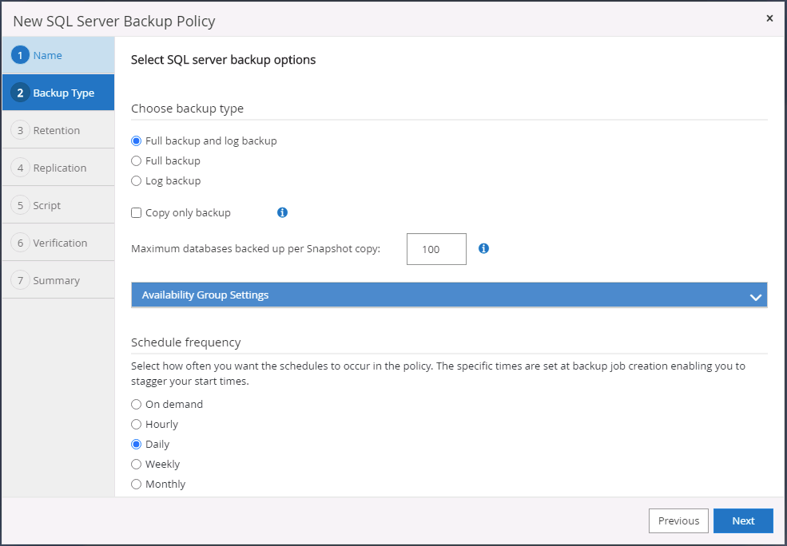This screenshot has width=787, height=546.
Task: Jump to the Replication step
Action: [x=59, y=168]
